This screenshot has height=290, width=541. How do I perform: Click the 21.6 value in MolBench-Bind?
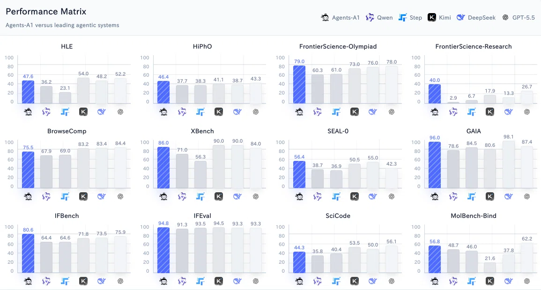490,258
